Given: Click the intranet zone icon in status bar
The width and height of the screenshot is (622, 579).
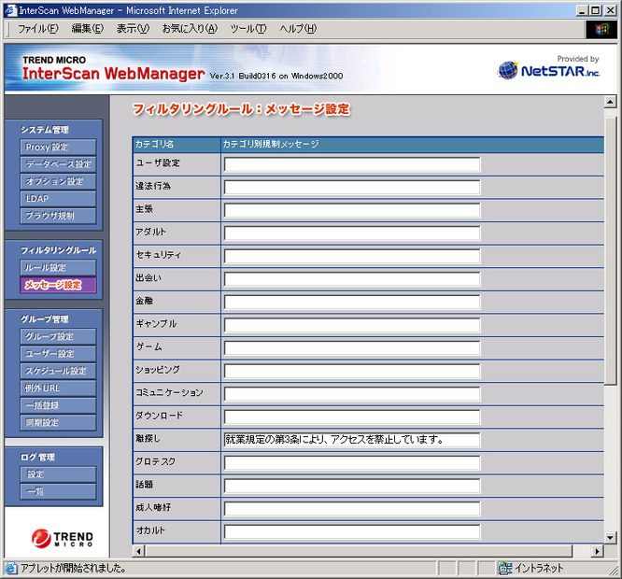Looking at the screenshot, I should 505,568.
